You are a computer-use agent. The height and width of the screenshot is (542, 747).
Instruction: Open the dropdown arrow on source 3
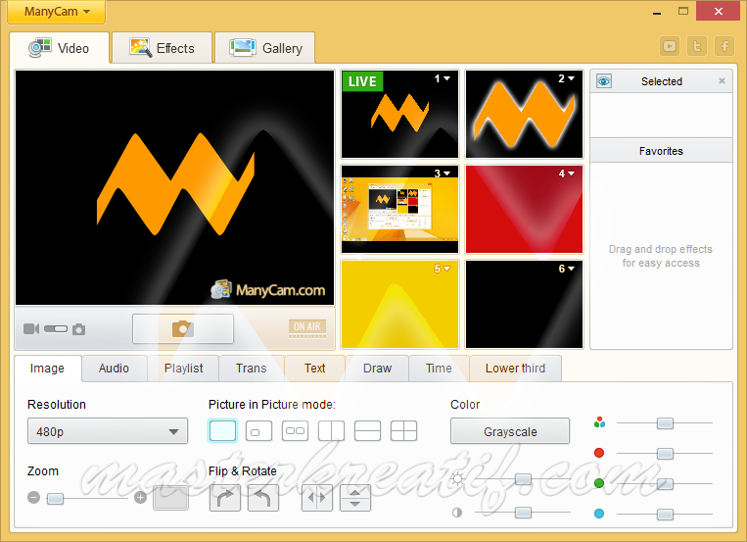tap(446, 173)
